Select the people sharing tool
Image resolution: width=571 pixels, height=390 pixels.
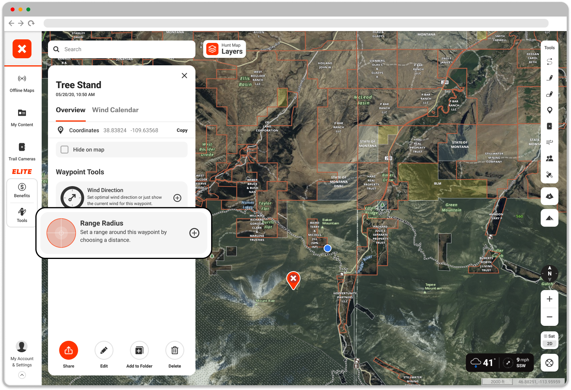550,158
